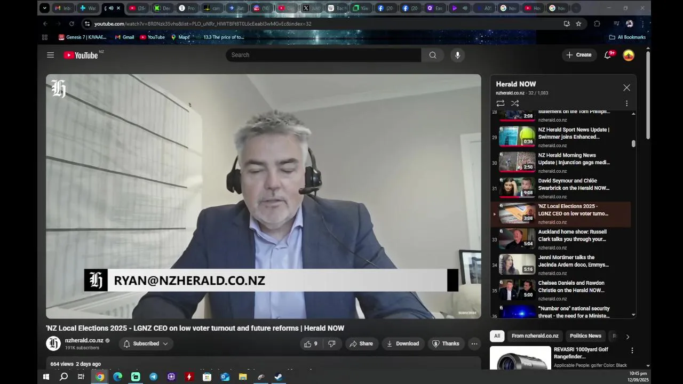
Task: Toggle loop playlist in Herald NOW panel
Action: coord(500,103)
